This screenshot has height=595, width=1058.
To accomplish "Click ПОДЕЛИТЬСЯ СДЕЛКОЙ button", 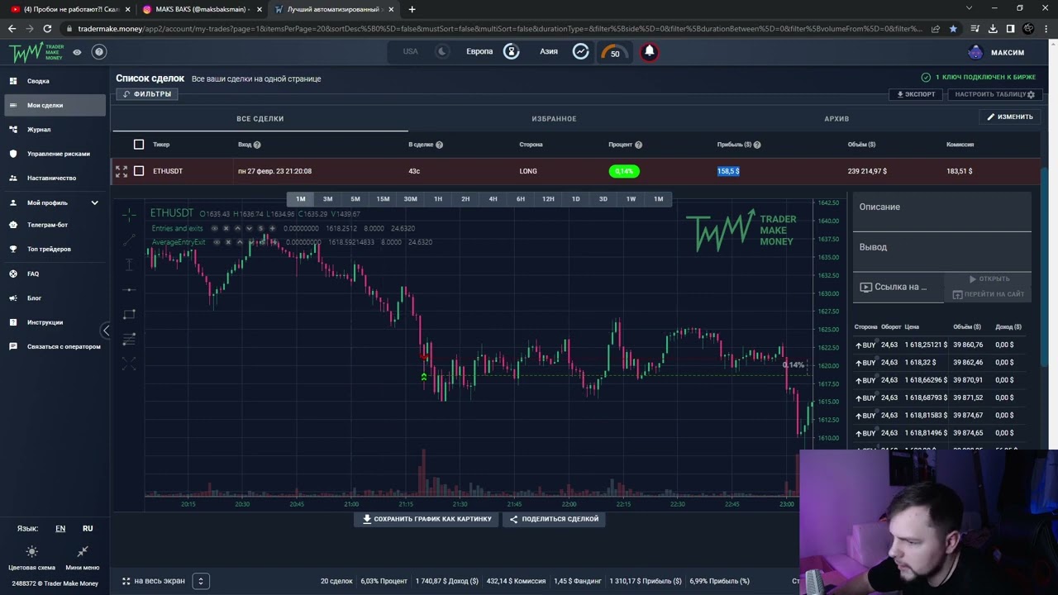I will (x=554, y=519).
